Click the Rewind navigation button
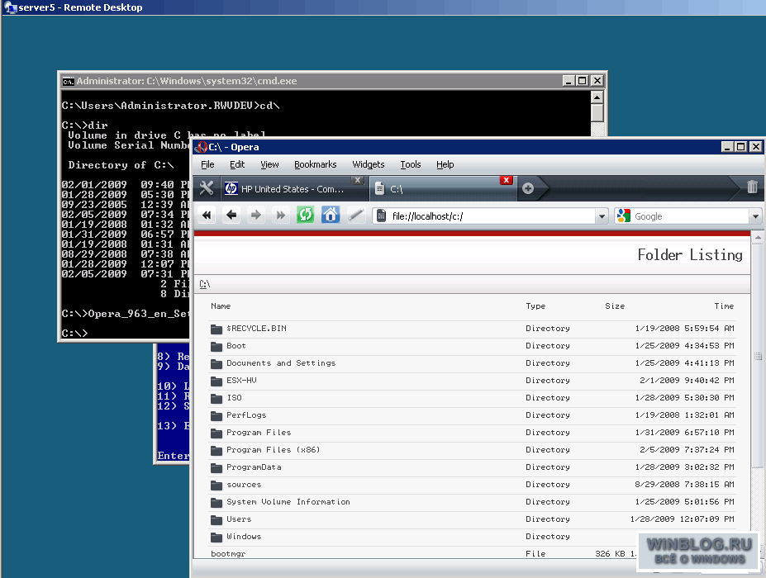 click(207, 215)
